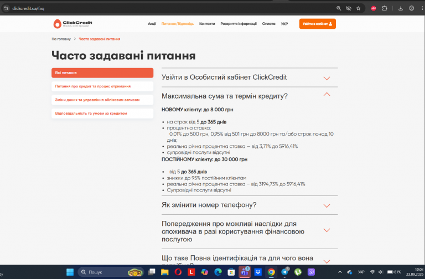Open the clock and date 10:03 panel
Image resolution: width=425 pixels, height=279 pixels.
(x=414, y=272)
